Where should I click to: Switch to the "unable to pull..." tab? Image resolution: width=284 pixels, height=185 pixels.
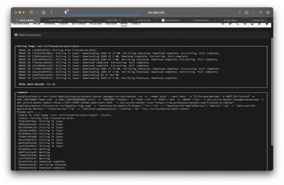point(142,20)
